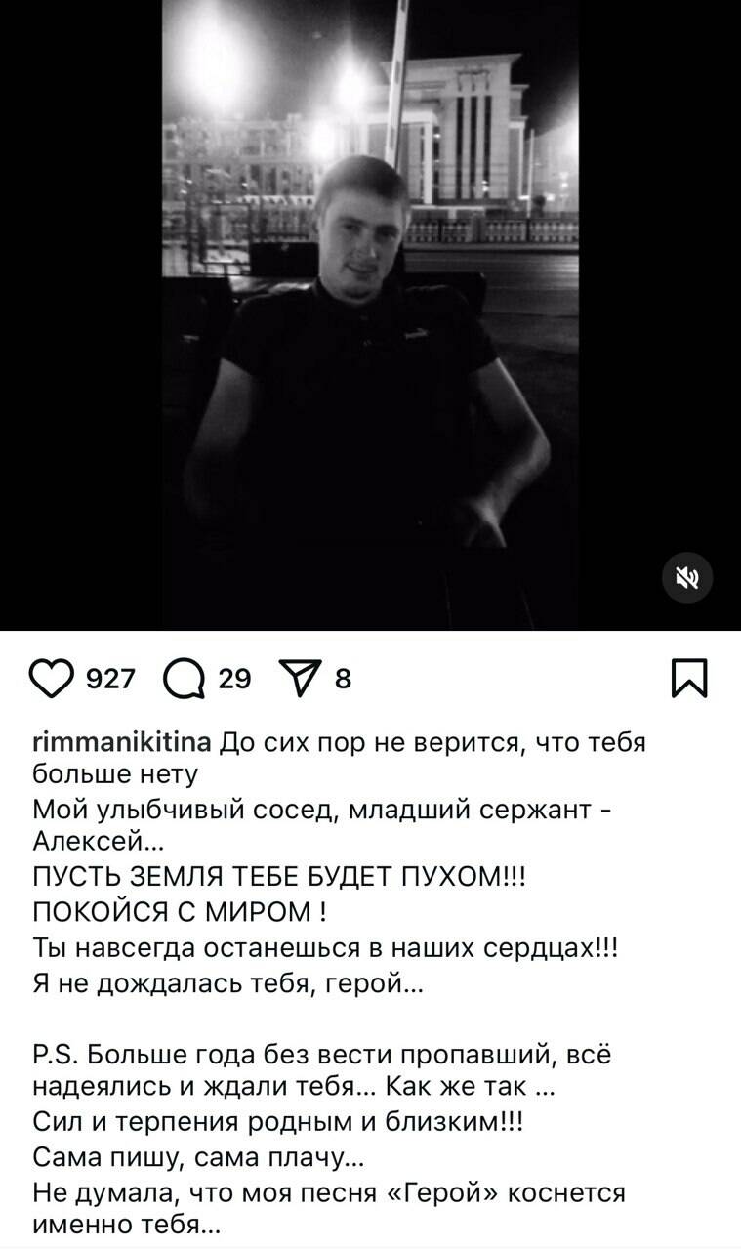
Task: Tap the black-and-white video to pause it
Action: (370, 314)
